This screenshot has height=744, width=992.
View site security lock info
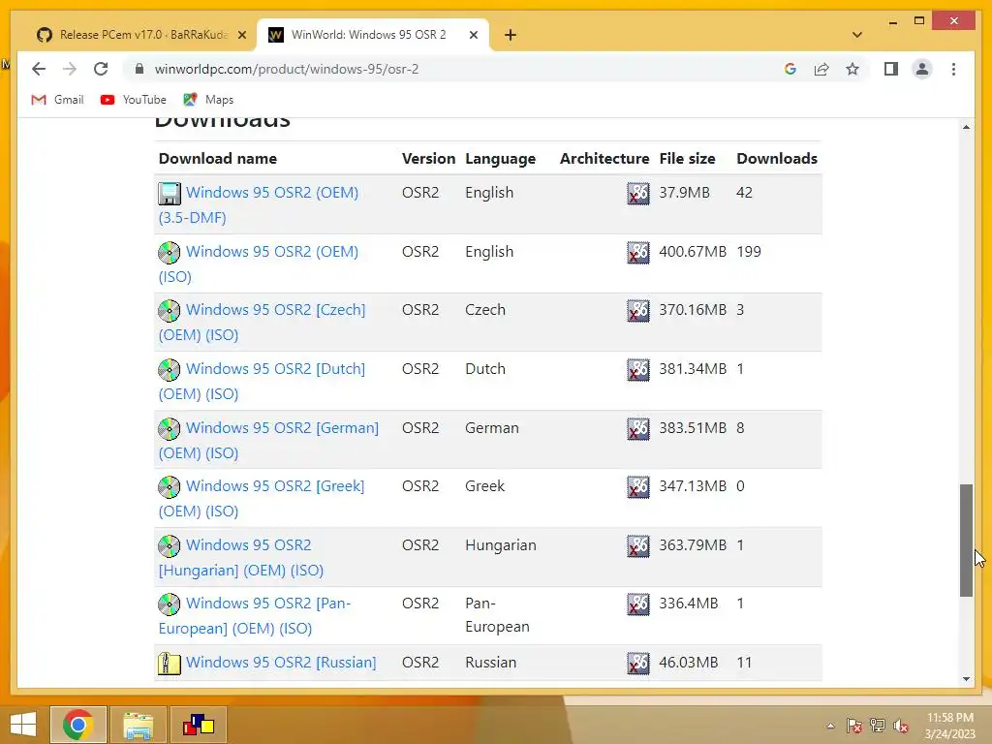tap(139, 69)
